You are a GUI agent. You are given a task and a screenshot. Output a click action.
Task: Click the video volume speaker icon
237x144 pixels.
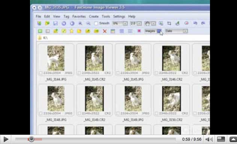[209, 140]
